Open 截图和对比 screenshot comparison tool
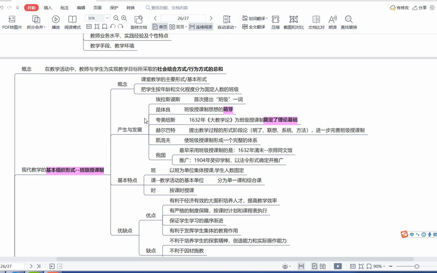This screenshot has width=437, height=273. (293, 22)
